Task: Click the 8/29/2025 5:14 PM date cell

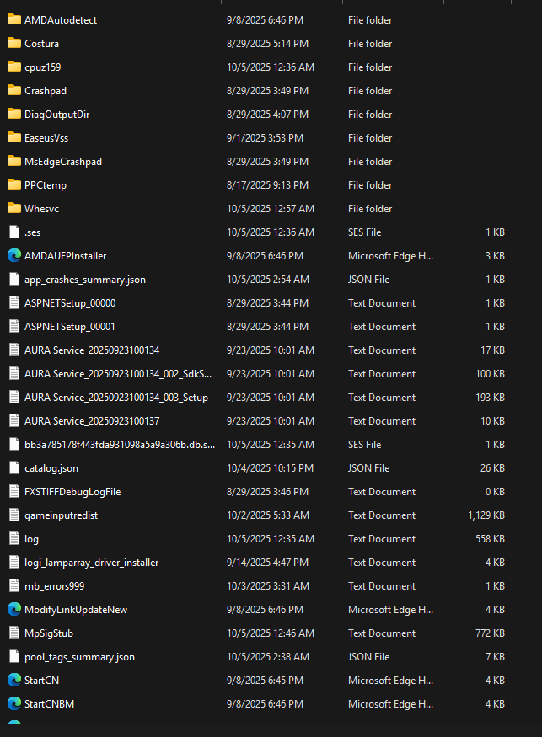Action: click(267, 43)
